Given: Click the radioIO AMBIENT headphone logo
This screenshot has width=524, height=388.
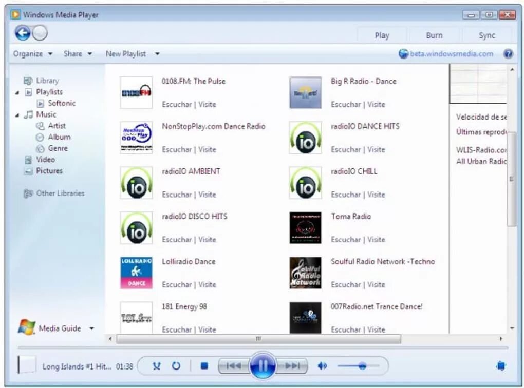Looking at the screenshot, I should point(136,183).
